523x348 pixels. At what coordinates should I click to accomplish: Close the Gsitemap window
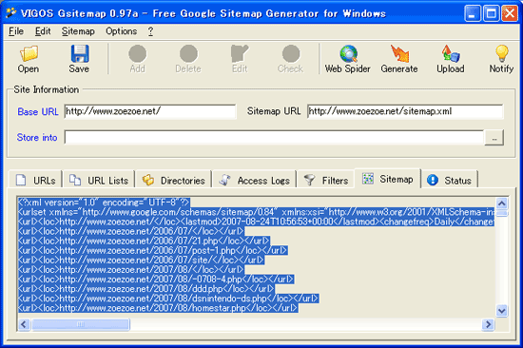510,13
